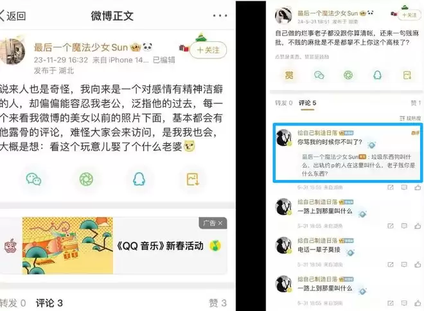Open left post author's avatar
Screen dimensions: 424x311
[x=12, y=51]
